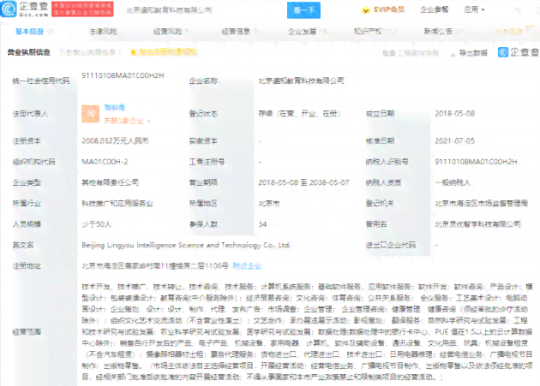Select the 营业执照信息 section tab

[x=29, y=52]
